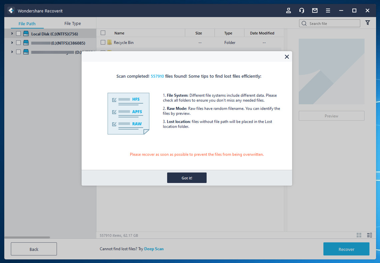Screen dimensions: 380x263
Task: Click the user account icon in title bar
Action: (288, 11)
